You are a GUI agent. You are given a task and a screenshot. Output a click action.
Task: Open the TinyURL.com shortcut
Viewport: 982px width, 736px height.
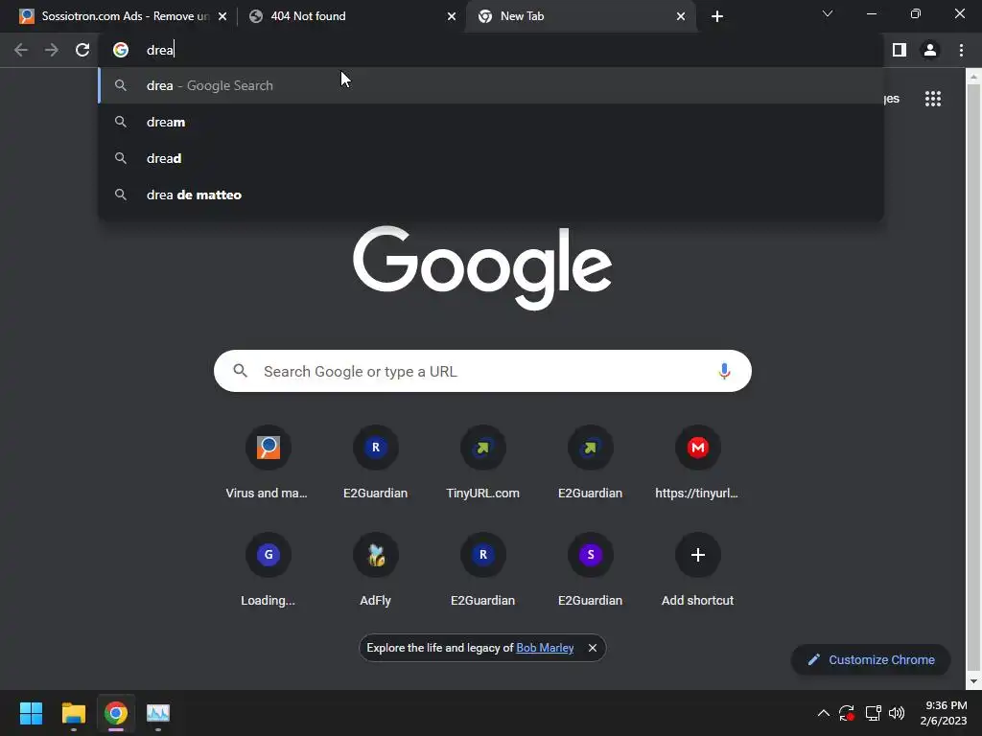[483, 462]
